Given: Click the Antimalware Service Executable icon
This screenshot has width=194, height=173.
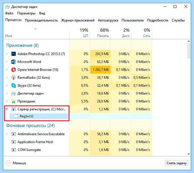Looking at the screenshot, I should point(14,134).
